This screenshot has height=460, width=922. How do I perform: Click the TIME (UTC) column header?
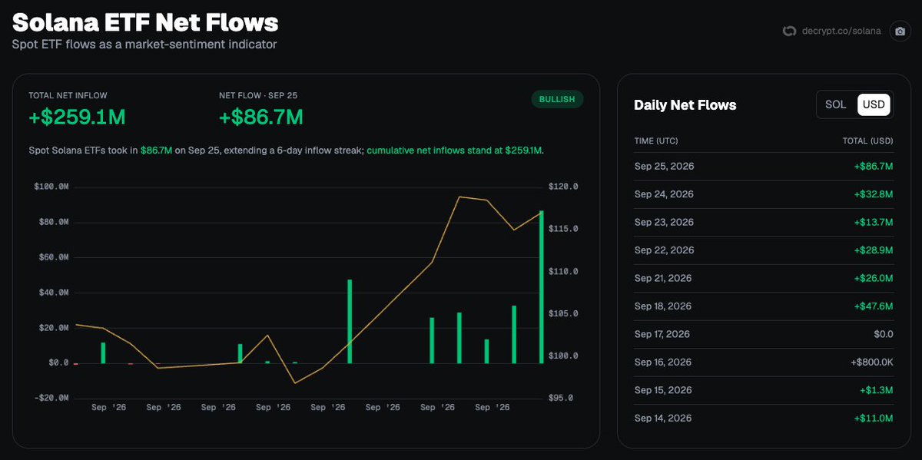[x=656, y=141]
